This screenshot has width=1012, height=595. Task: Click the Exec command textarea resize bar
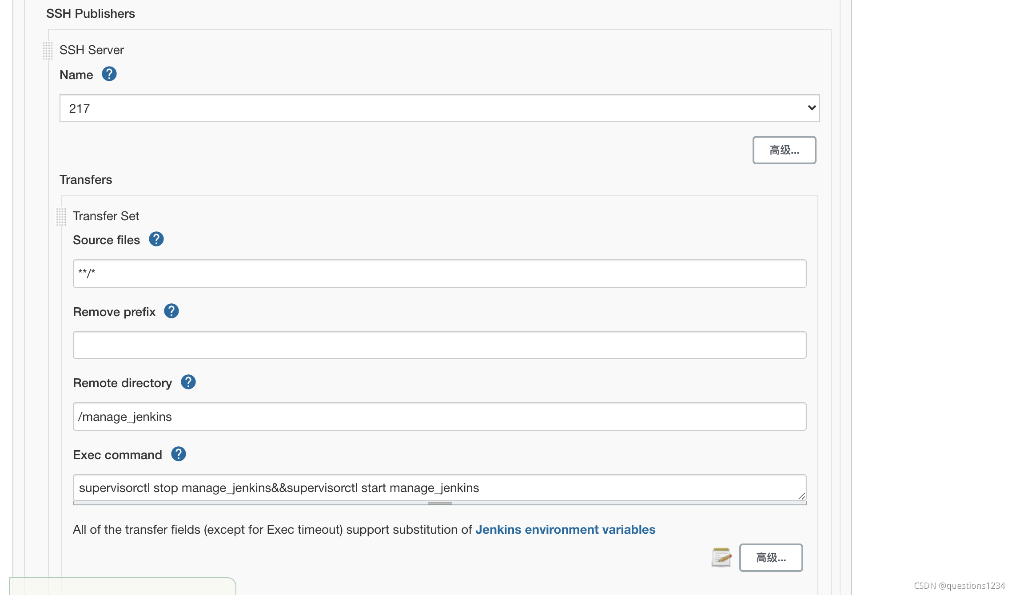[439, 503]
